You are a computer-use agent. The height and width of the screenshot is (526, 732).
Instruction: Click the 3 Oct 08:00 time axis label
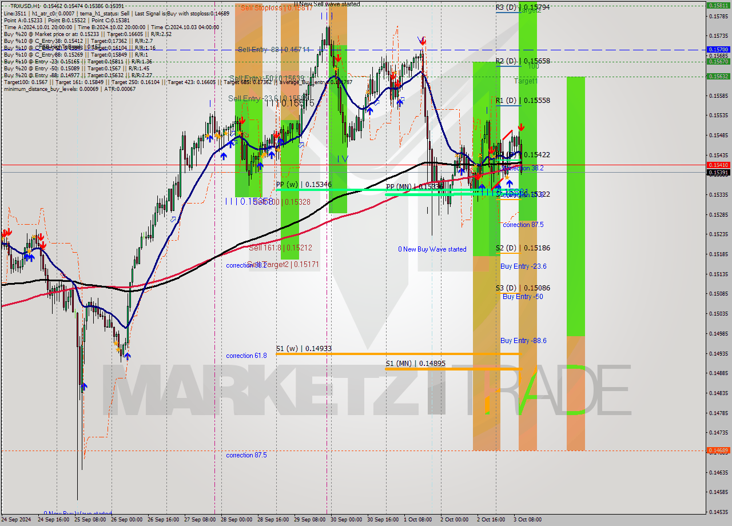pos(527,520)
